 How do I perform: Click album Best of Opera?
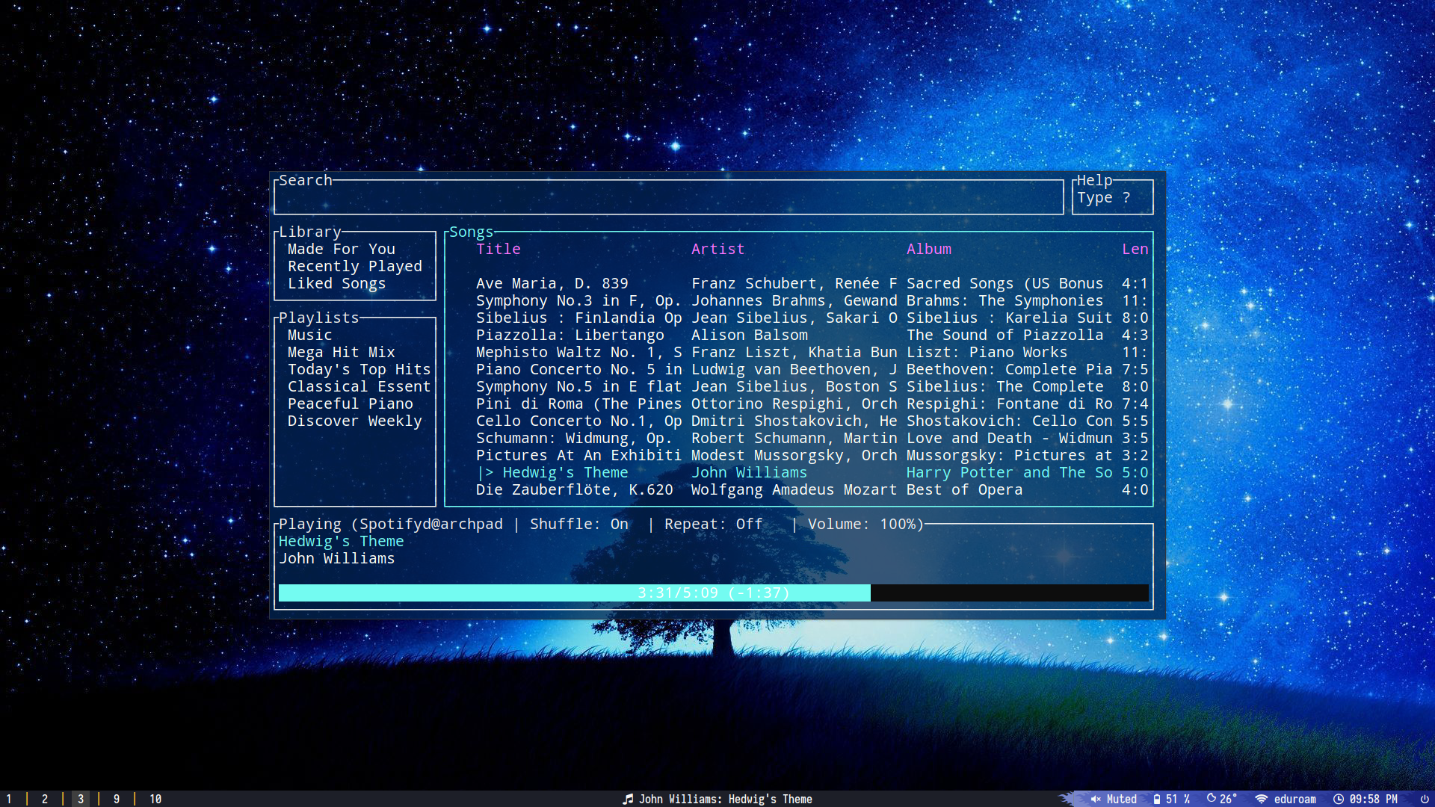964,489
